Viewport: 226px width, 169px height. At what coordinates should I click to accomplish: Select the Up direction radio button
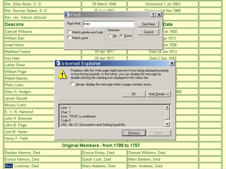click(x=110, y=36)
